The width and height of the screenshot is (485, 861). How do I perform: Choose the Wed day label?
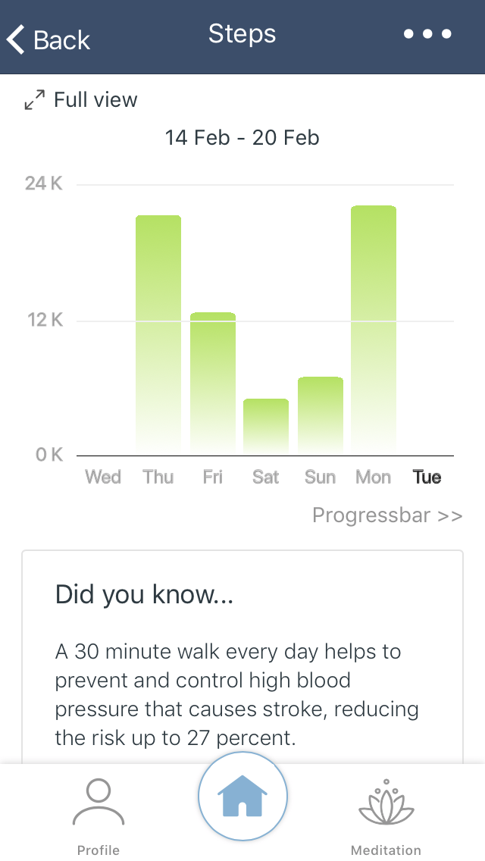point(103,477)
